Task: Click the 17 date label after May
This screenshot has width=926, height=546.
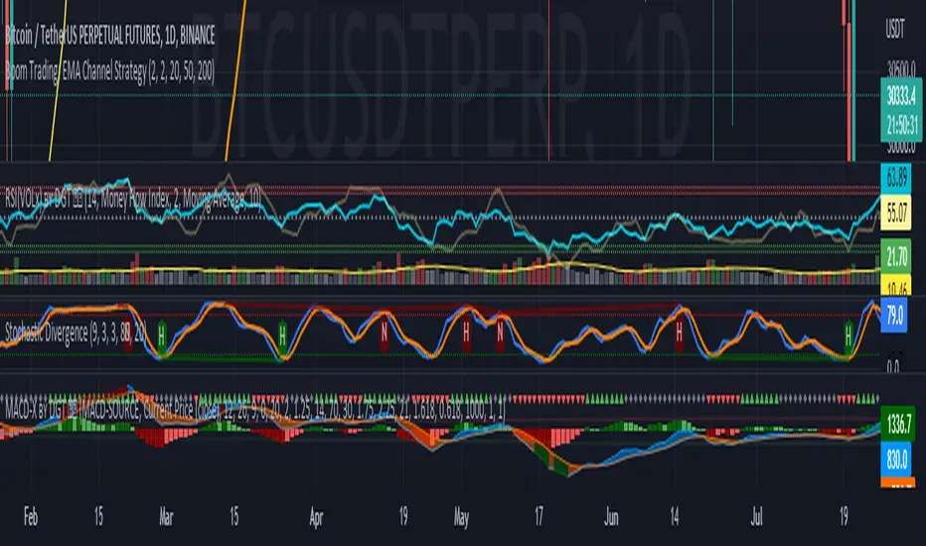Action: click(539, 517)
